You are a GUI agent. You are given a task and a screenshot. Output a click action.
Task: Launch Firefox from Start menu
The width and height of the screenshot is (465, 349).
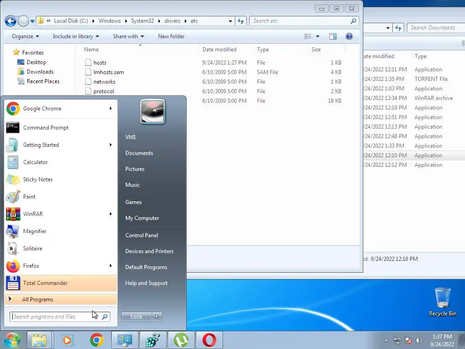click(x=61, y=265)
